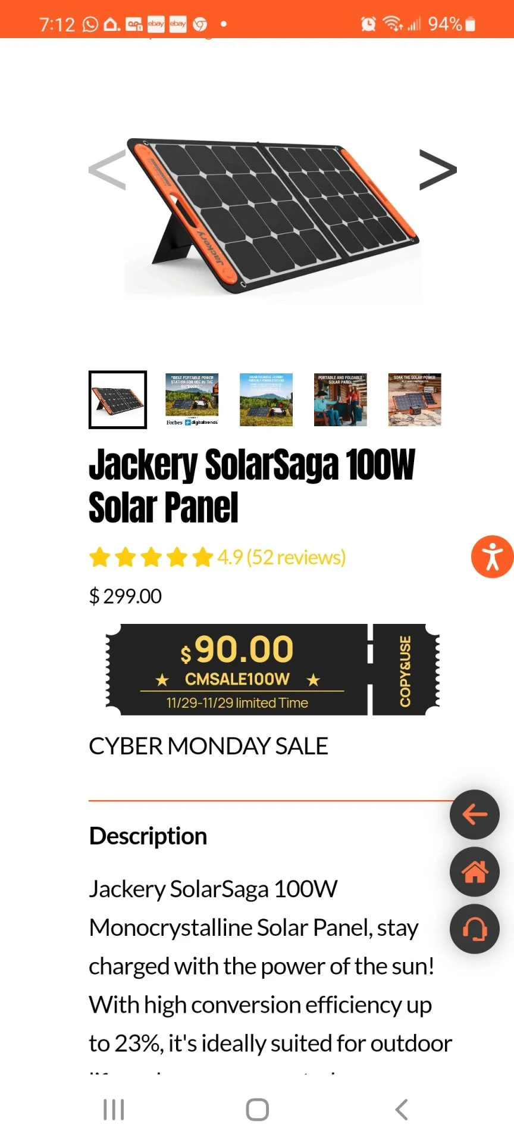This screenshot has width=514, height=1143.
Task: Open the 52 reviews link
Action: click(296, 557)
